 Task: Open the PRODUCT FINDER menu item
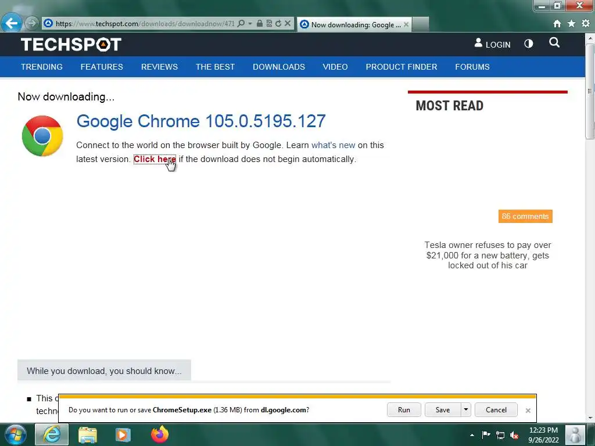[x=402, y=67]
